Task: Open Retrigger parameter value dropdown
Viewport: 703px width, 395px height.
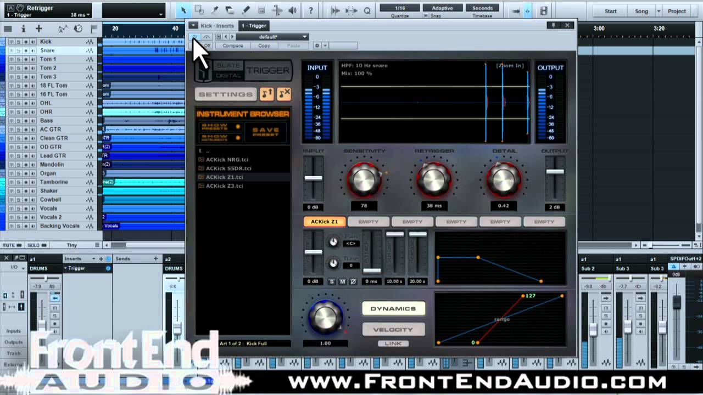Action: click(88, 15)
